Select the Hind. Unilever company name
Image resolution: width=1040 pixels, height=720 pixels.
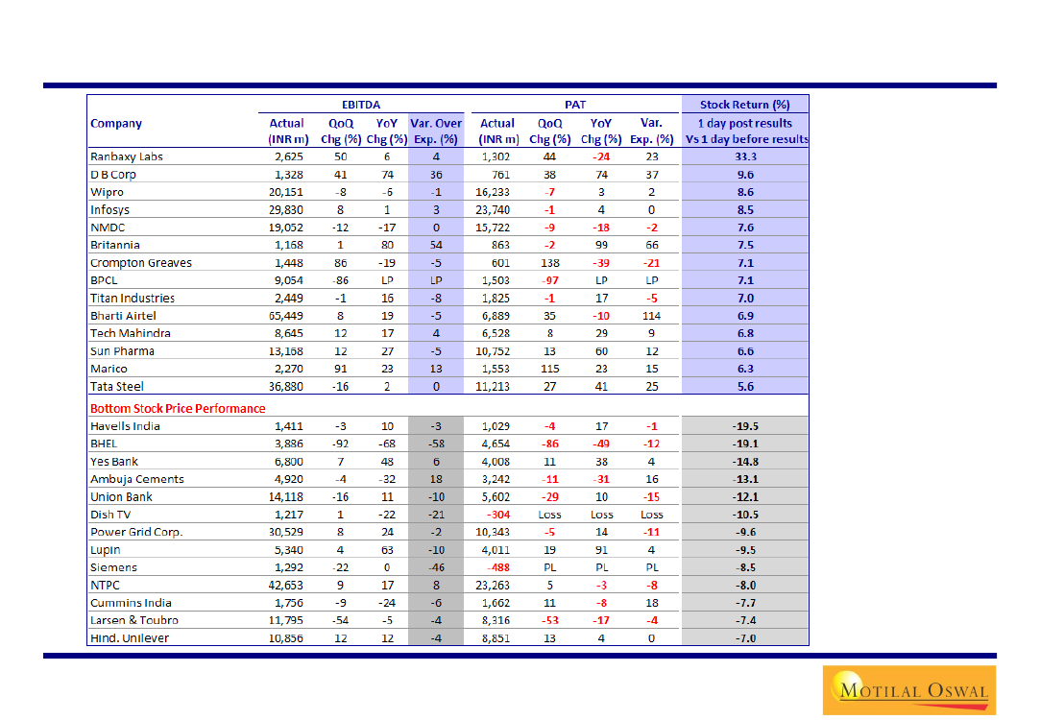(x=128, y=638)
